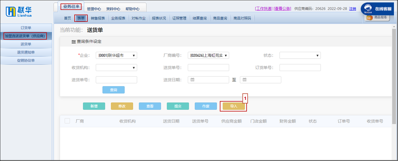Click the calendar icon in 送货日期 start field
The height and width of the screenshot is (161, 398).
[192, 80]
